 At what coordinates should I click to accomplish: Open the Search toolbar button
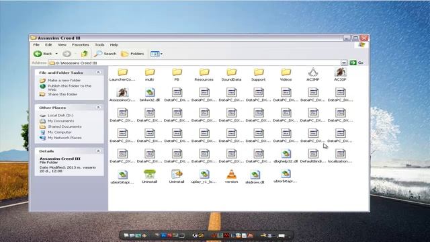click(105, 54)
